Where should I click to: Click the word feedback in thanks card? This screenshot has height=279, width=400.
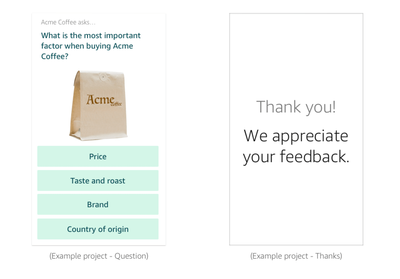click(314, 156)
